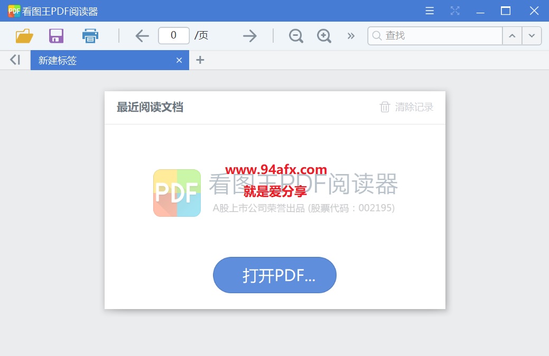549x356 pixels.
Task: Collapse the sidebar with the left panel arrow
Action: [15, 60]
